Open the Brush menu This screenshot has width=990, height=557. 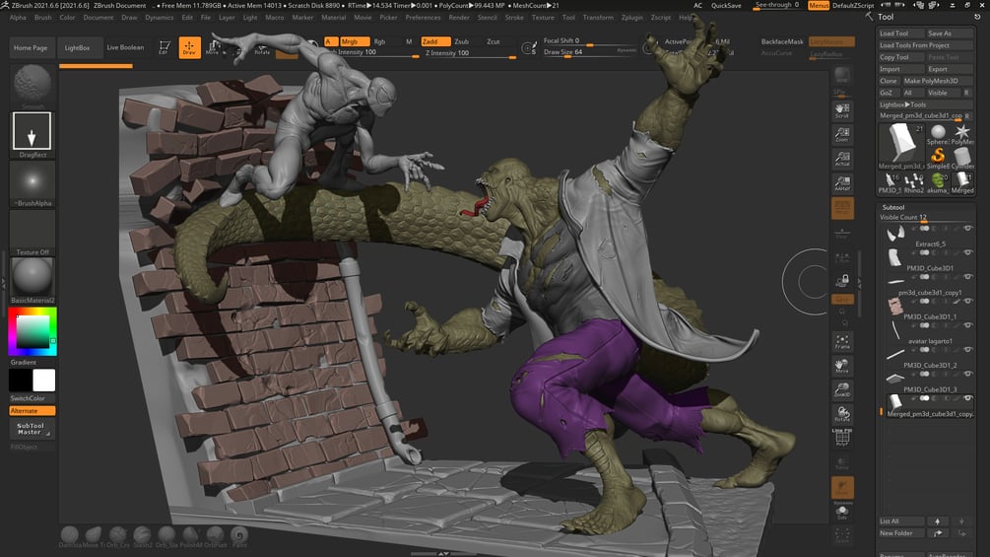[x=43, y=18]
